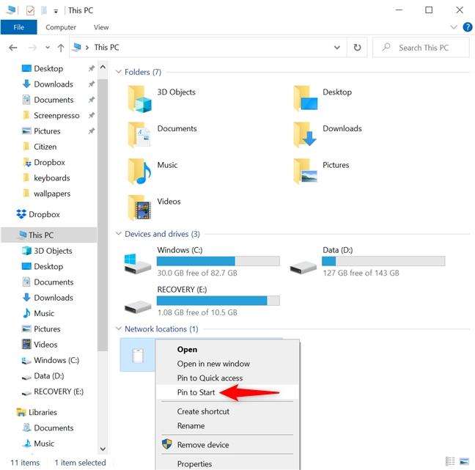Screen dimensions: 475x470
Task: Click the New folder icon in title bar
Action: [x=44, y=10]
